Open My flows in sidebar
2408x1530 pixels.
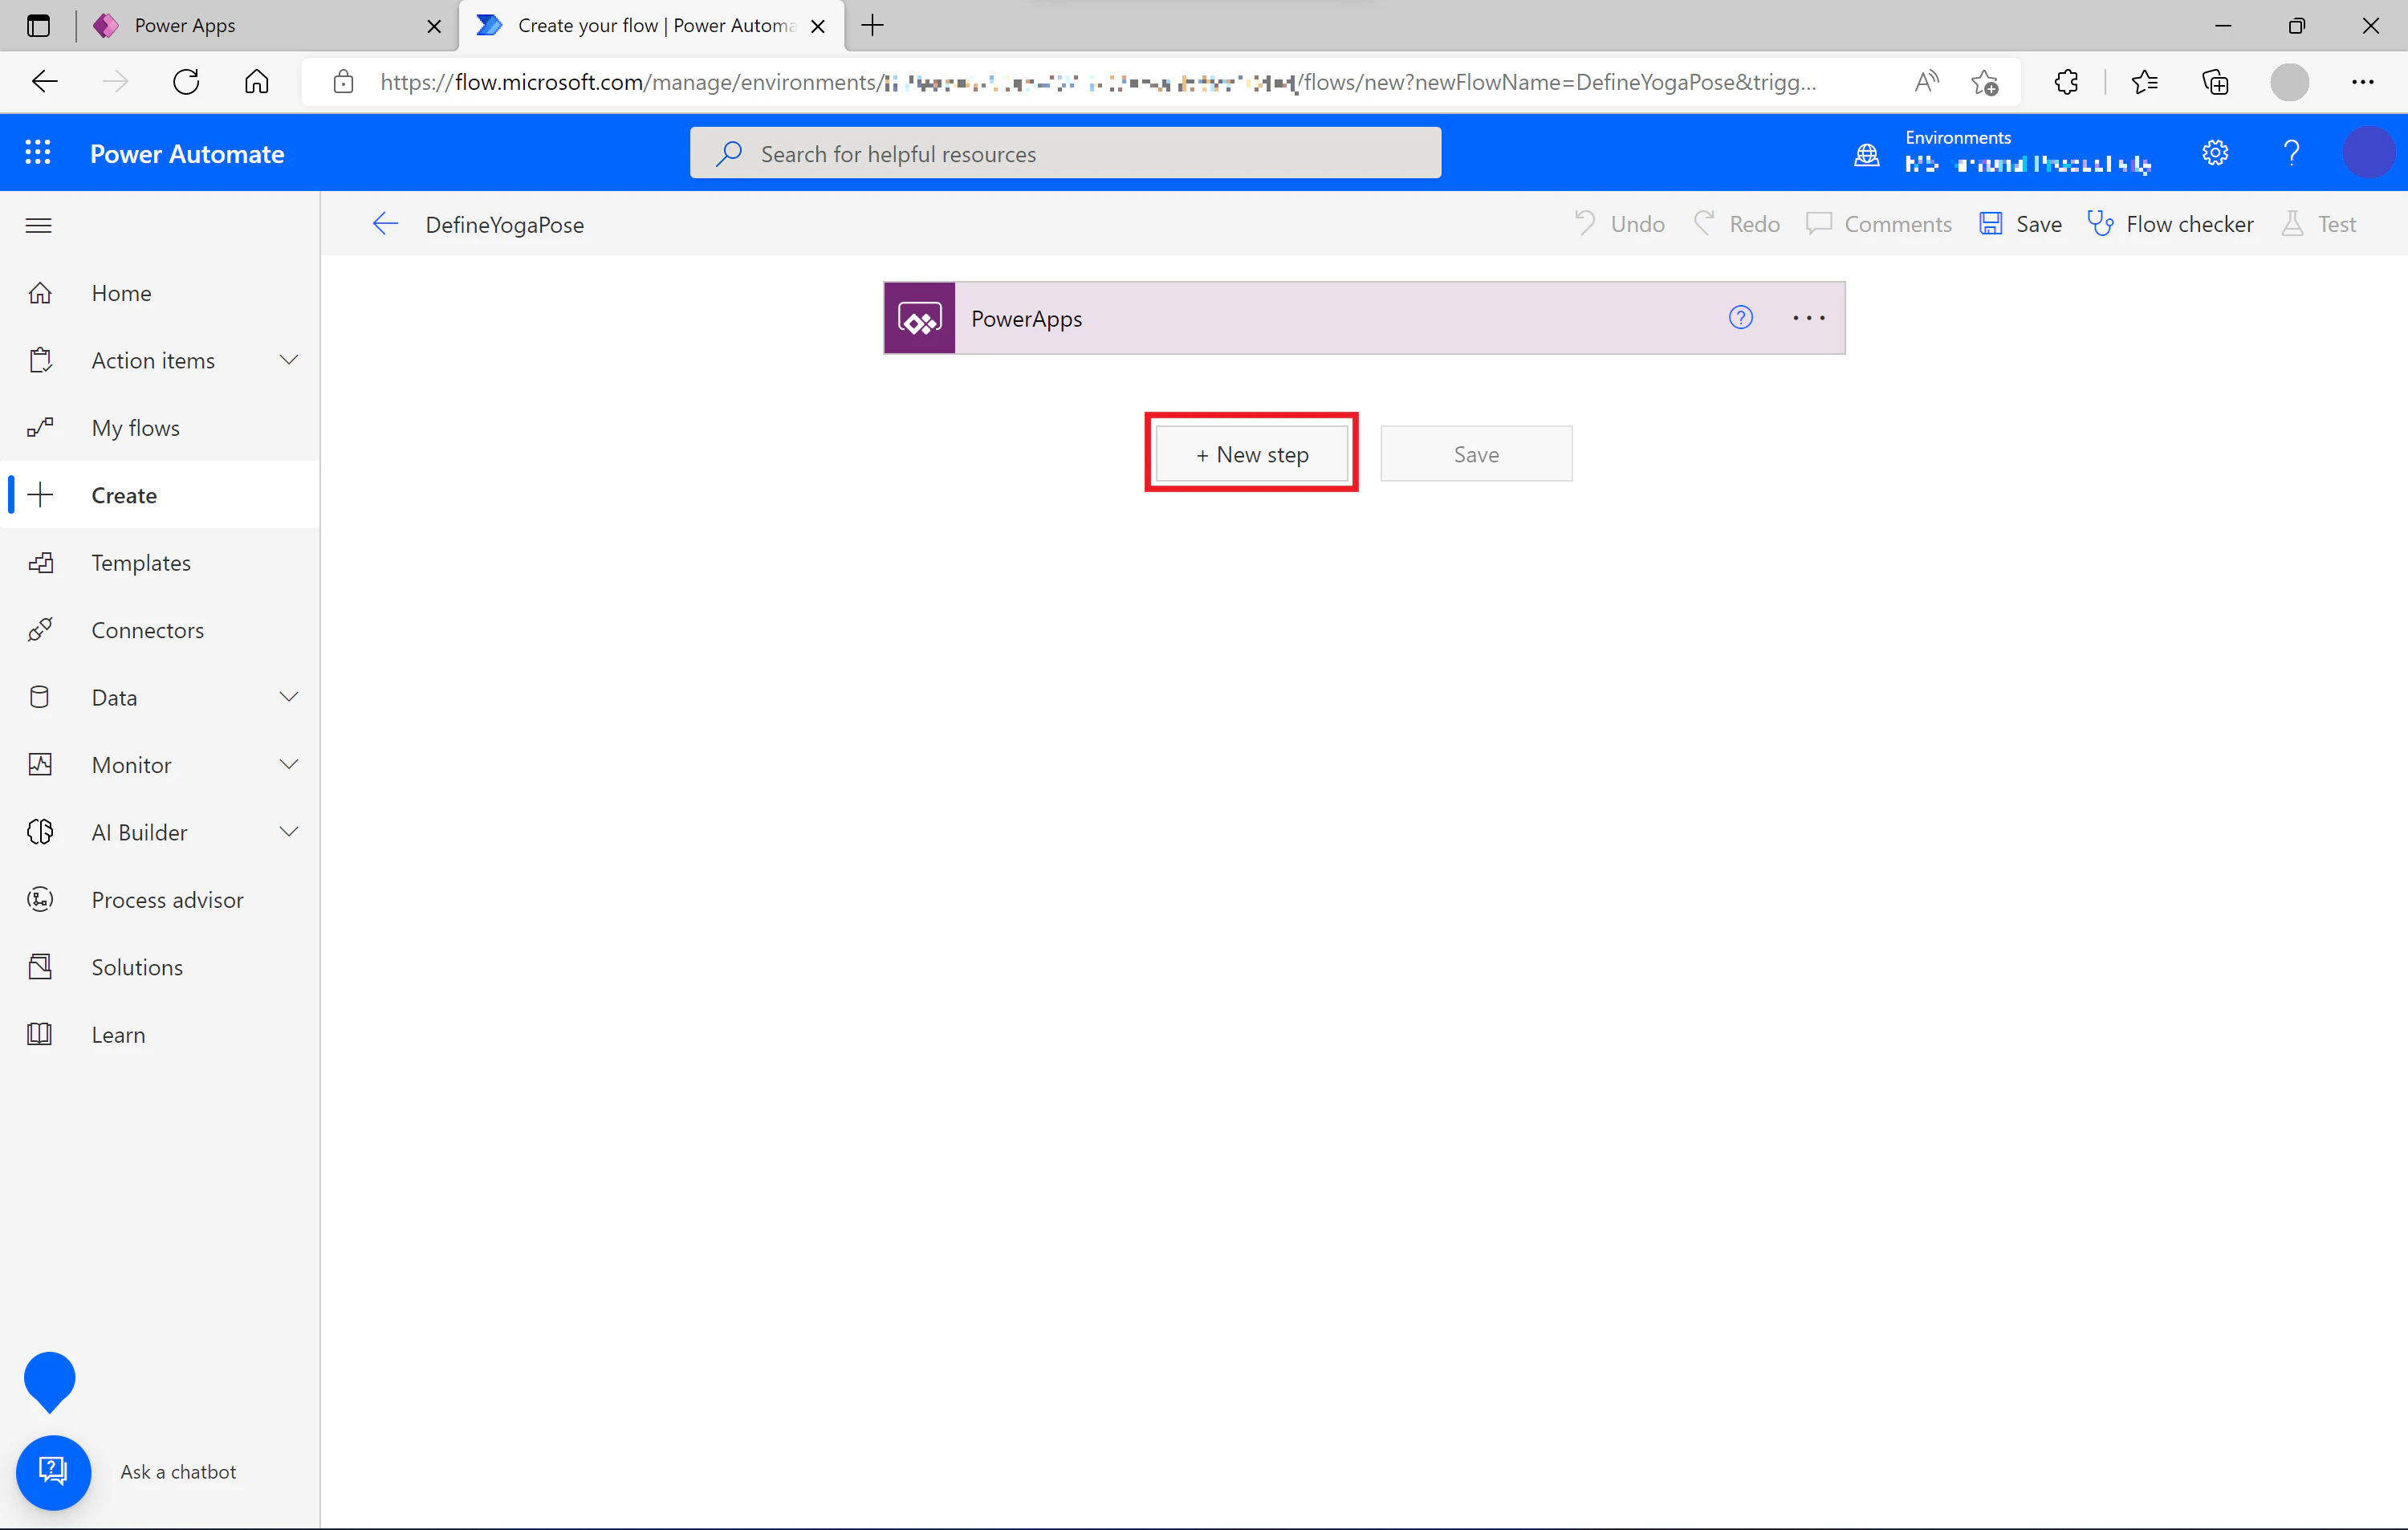(160, 428)
